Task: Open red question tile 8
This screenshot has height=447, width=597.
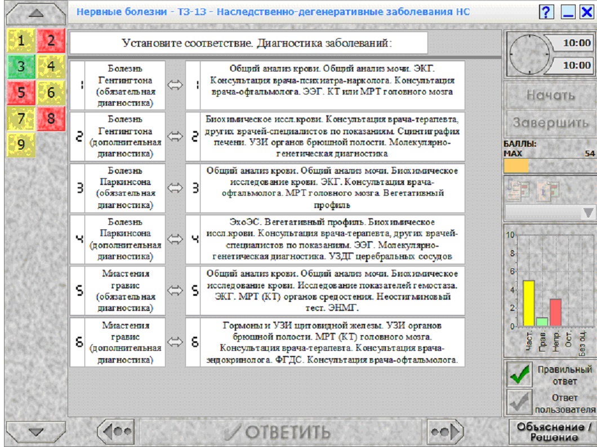Action: click(51, 119)
